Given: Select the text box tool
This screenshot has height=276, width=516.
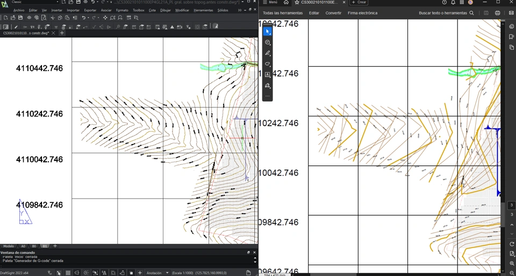Looking at the screenshot, I should point(268,75).
